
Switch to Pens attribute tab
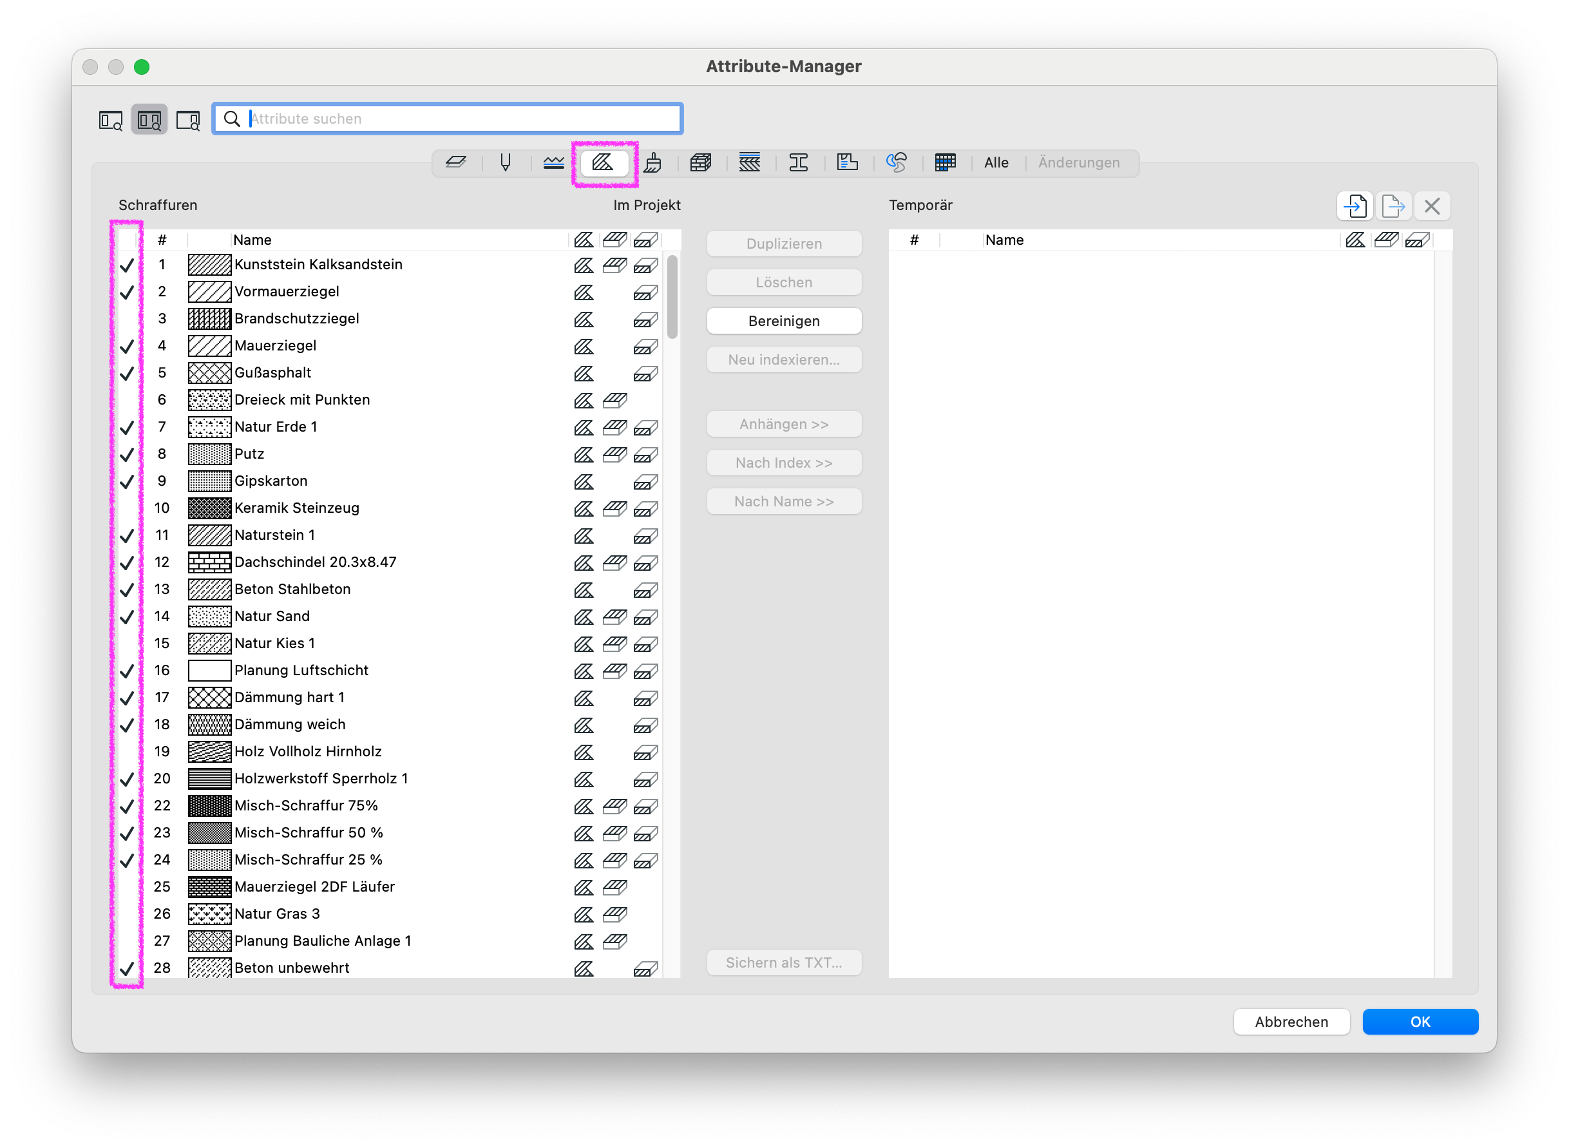pyautogui.click(x=505, y=162)
